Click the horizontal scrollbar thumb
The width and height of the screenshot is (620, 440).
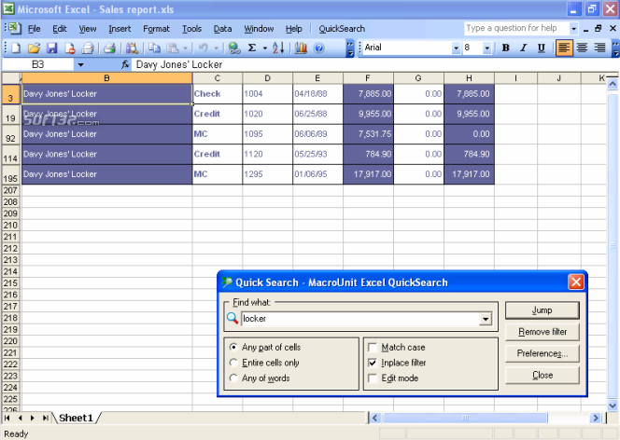click(x=465, y=418)
